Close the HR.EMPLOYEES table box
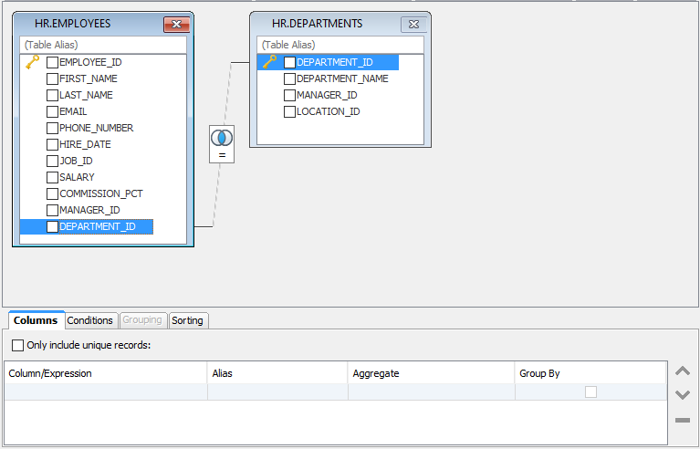This screenshot has height=449, width=700. pyautogui.click(x=175, y=25)
